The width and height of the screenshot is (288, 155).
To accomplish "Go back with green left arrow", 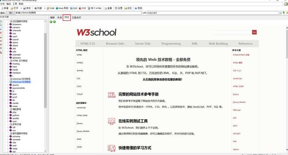I will coord(51,22).
